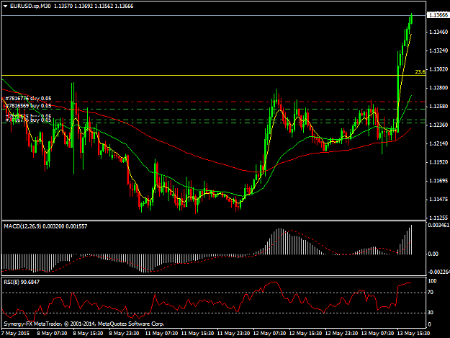450x338 pixels.
Task: Click price scale value 1.11695
Action: [x=438, y=181]
